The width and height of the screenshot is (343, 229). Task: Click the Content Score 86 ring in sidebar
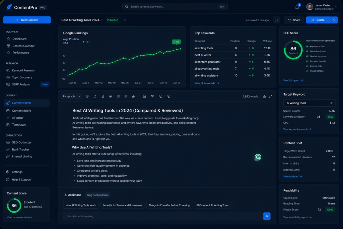[14, 206]
